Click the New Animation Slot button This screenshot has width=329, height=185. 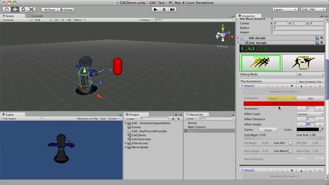click(x=310, y=81)
